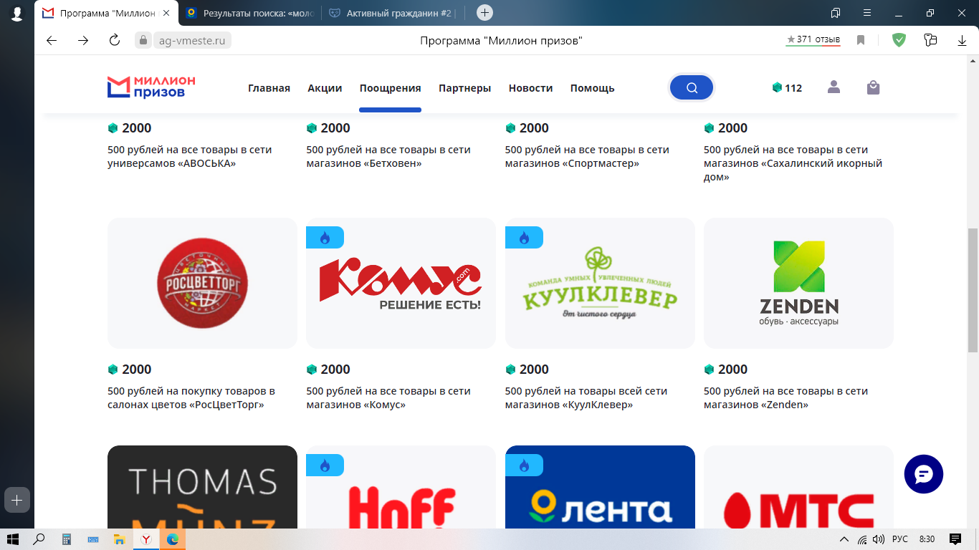Image resolution: width=979 pixels, height=550 pixels.
Task: Open Windows taskbar search
Action: (x=39, y=539)
